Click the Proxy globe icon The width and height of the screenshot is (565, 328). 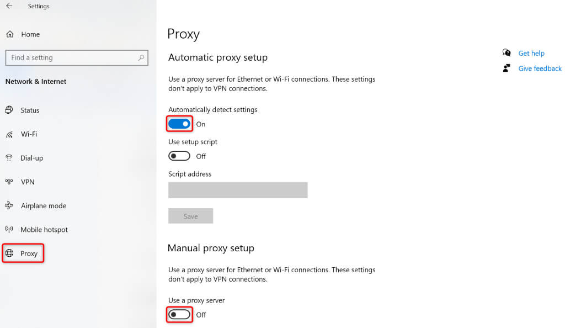coord(9,253)
